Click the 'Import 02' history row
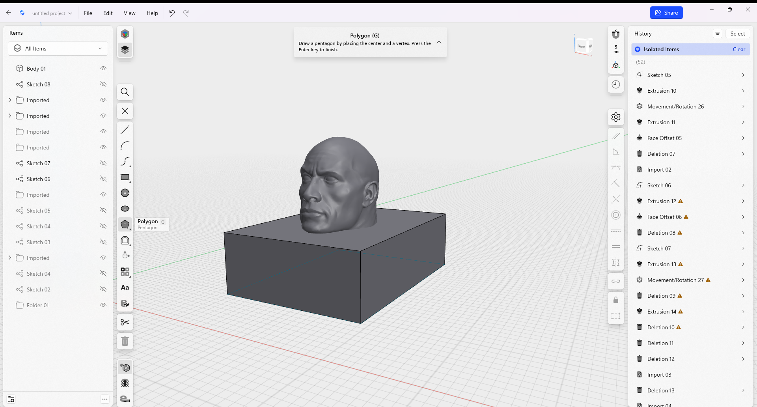The image size is (757, 407). click(x=691, y=170)
